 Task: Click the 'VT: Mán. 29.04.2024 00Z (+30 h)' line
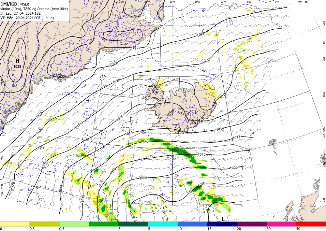pyautogui.click(x=27, y=18)
